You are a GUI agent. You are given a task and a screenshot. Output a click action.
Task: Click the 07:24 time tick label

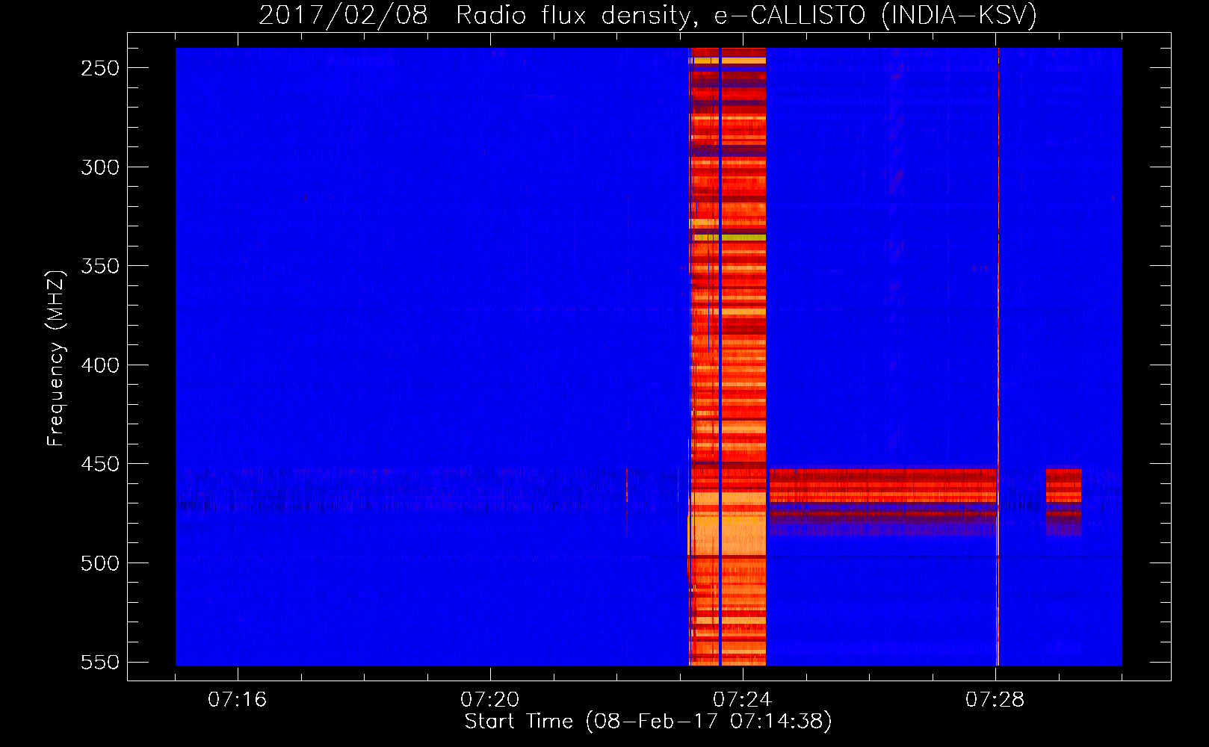tap(742, 700)
